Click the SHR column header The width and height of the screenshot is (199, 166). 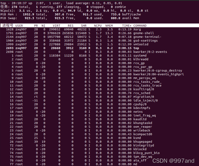(x=84, y=26)
